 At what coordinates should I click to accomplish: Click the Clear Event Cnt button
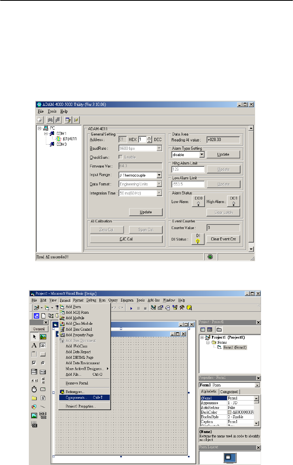click(x=224, y=239)
